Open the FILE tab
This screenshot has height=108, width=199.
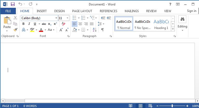coord(8,11)
